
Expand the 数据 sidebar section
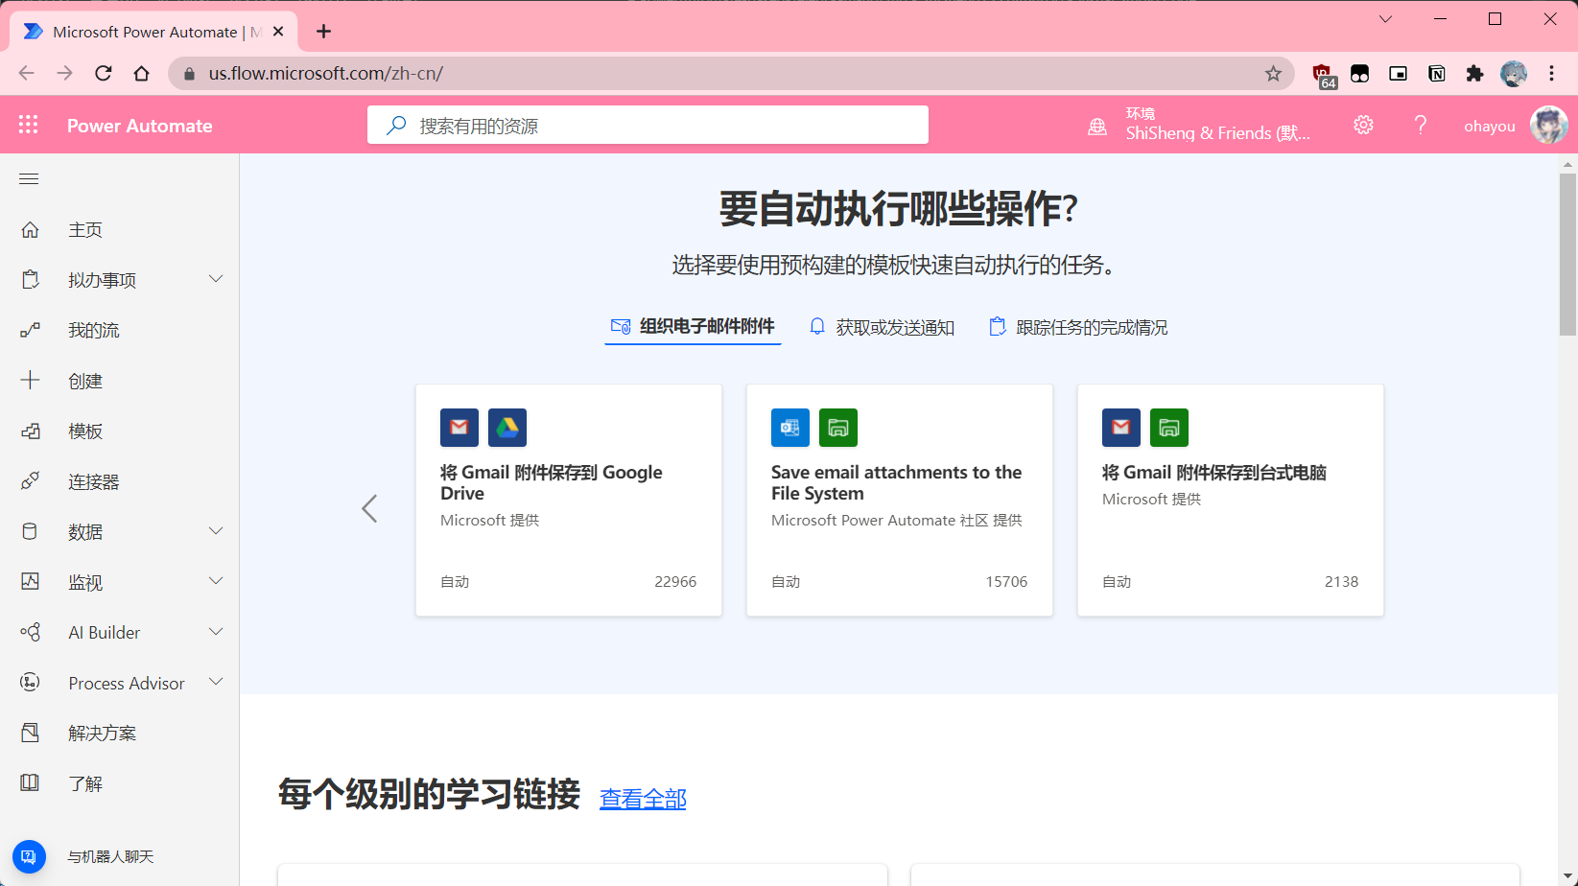pyautogui.click(x=216, y=530)
